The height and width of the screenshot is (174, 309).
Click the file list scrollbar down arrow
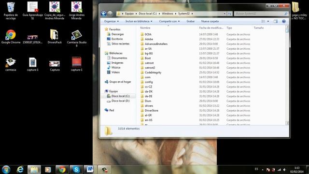click(x=287, y=123)
